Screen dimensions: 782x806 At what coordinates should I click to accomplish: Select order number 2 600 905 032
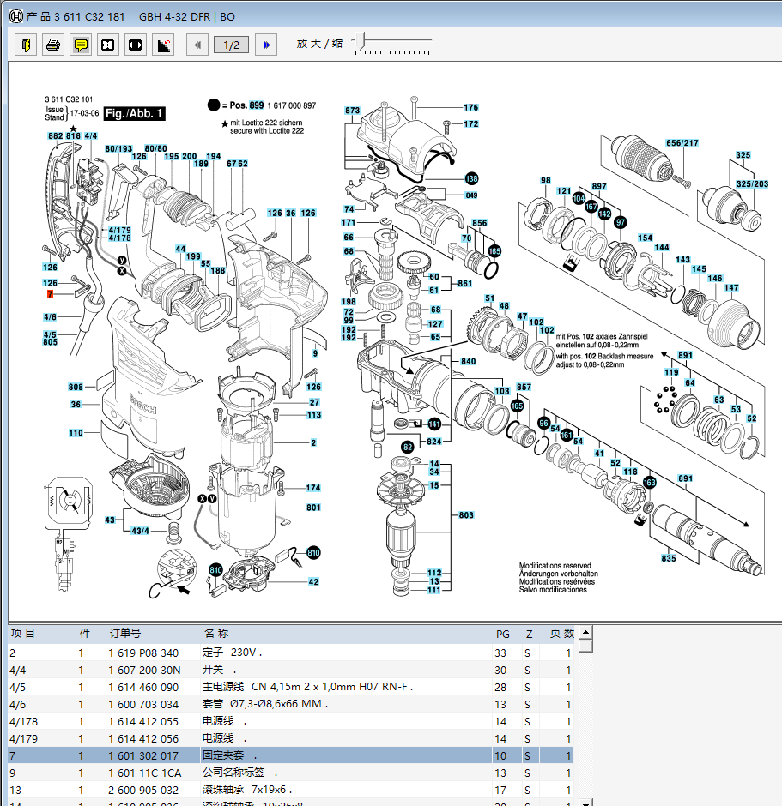[x=143, y=790]
